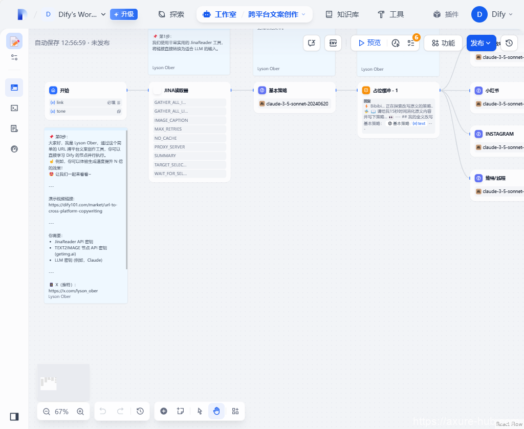
Task: Add a note to the canvas
Action: (180, 411)
